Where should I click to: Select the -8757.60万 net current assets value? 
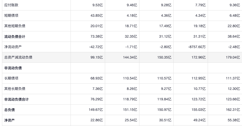click(197, 47)
